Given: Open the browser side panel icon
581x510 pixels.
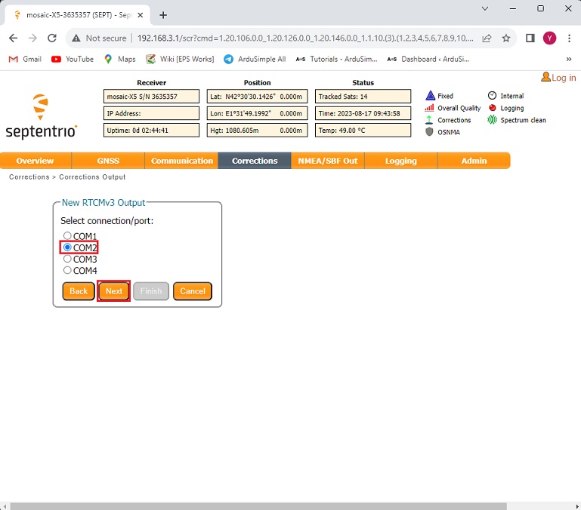Looking at the screenshot, I should (x=530, y=38).
